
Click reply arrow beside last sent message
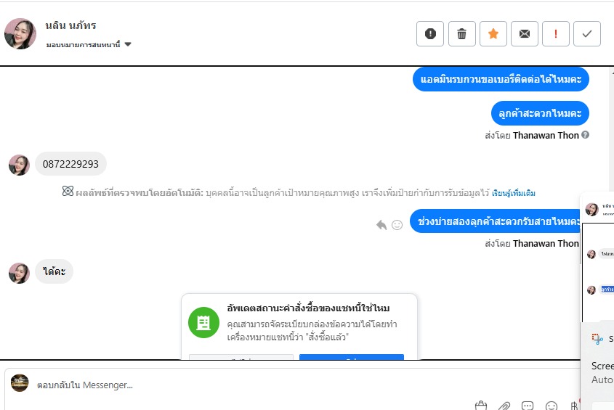click(381, 225)
